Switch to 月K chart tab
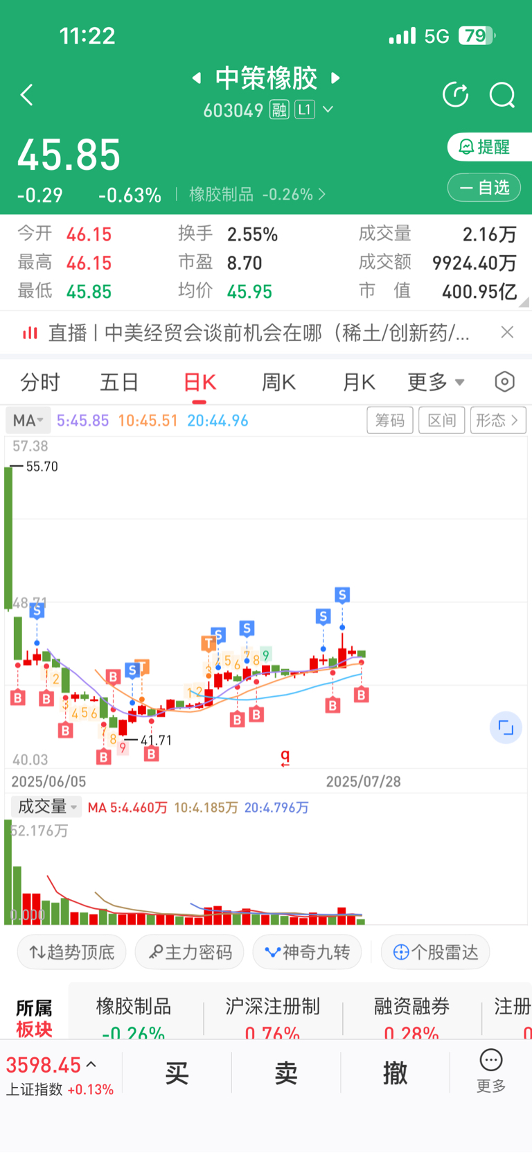The image size is (532, 1153). pos(359,382)
